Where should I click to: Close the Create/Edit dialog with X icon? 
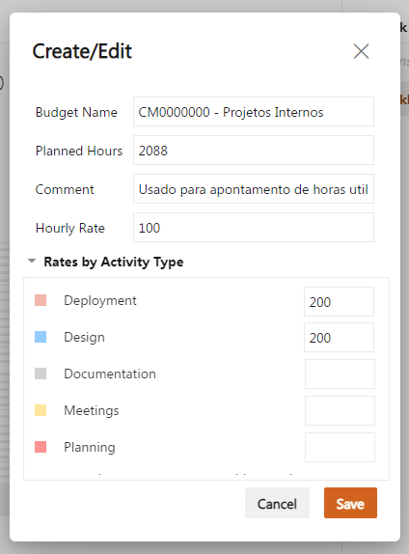361,51
